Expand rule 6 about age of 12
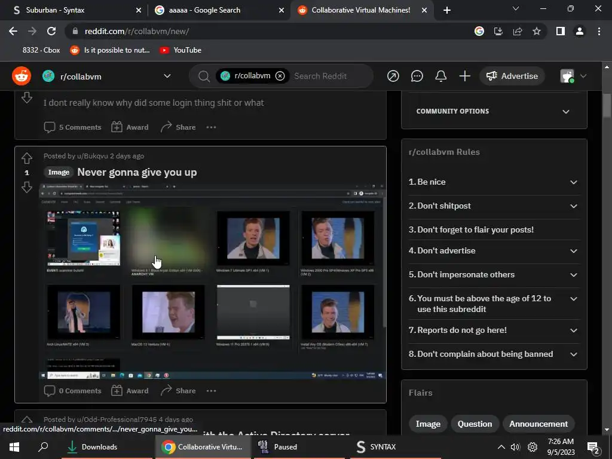 point(494,304)
